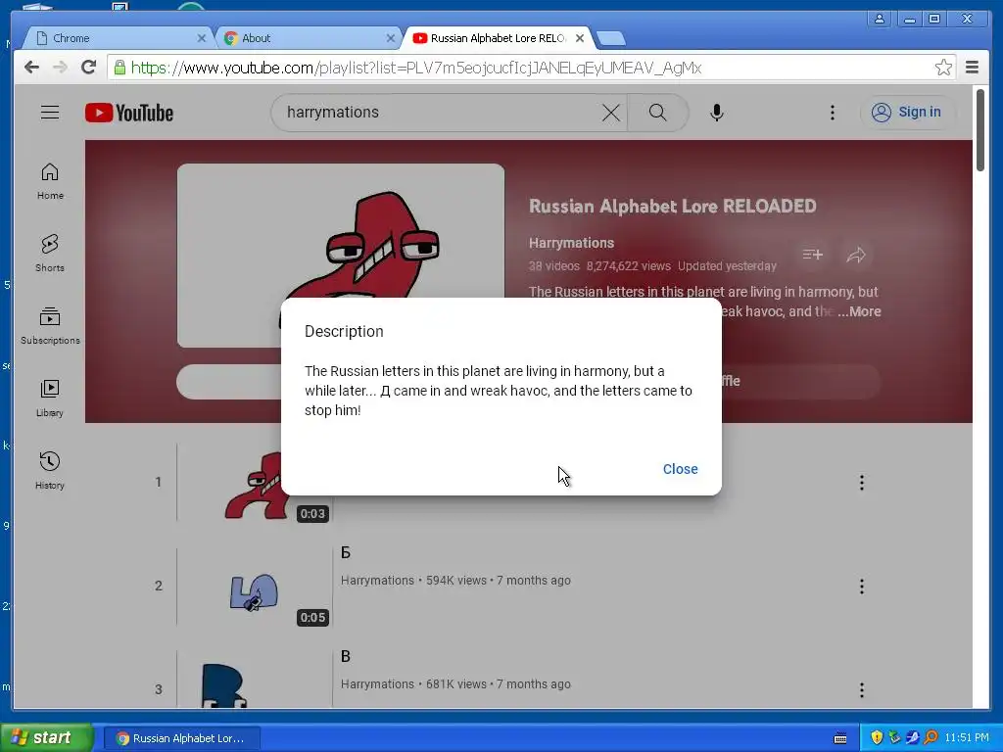This screenshot has width=1003, height=752.
Task: Bookmark this page with star icon
Action: tap(943, 68)
